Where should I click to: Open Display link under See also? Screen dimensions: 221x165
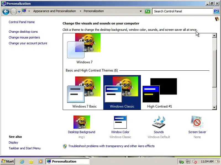(13, 142)
